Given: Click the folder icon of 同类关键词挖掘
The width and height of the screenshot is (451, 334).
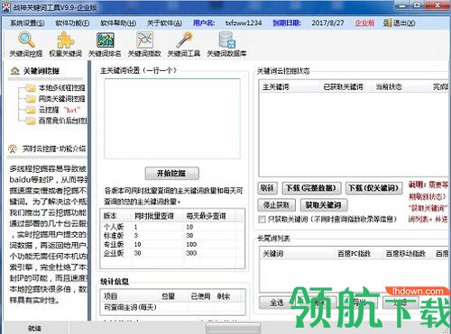Looking at the screenshot, I should [31, 99].
